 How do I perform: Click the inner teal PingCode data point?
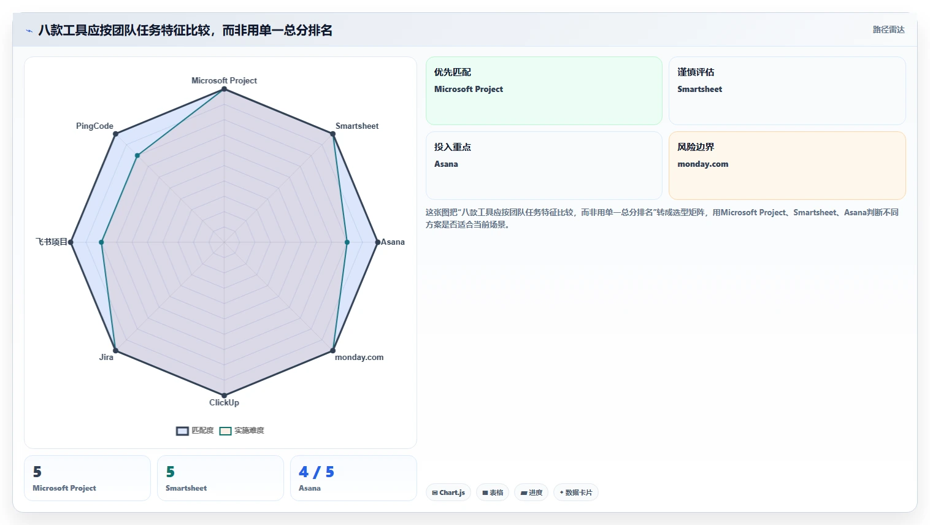[137, 156]
